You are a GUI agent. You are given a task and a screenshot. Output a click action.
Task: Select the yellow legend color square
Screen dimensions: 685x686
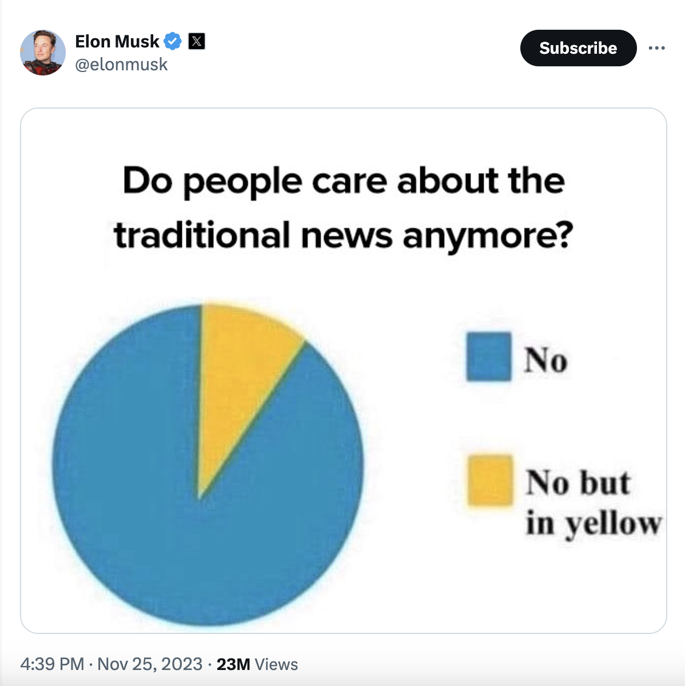point(489,480)
